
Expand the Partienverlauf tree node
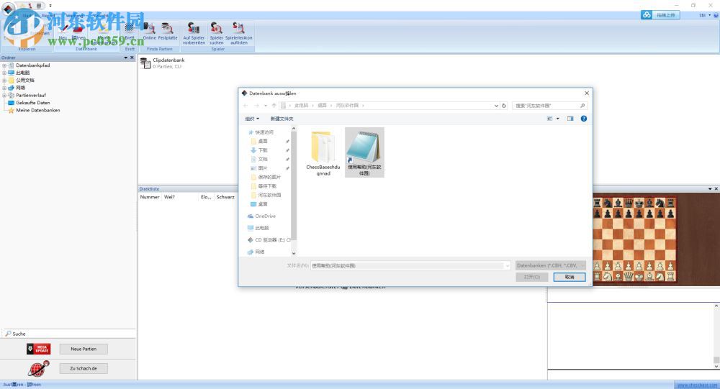4,96
